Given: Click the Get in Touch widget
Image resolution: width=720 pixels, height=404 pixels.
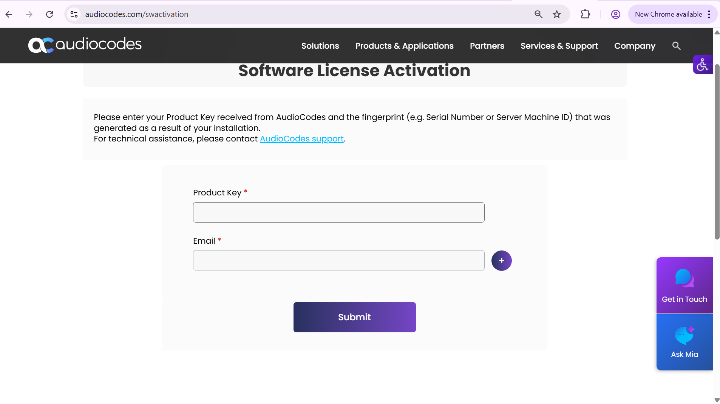Looking at the screenshot, I should pyautogui.click(x=684, y=285).
